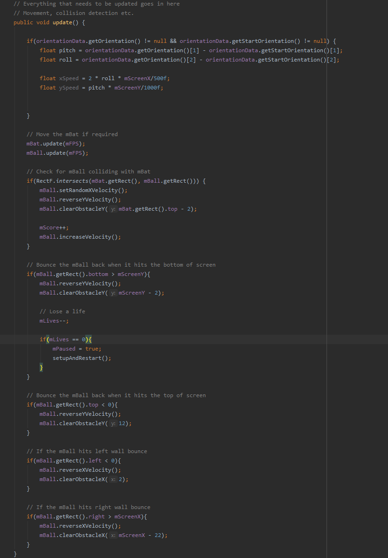
Task: Select the "float roll" declaration line
Action: point(190,59)
